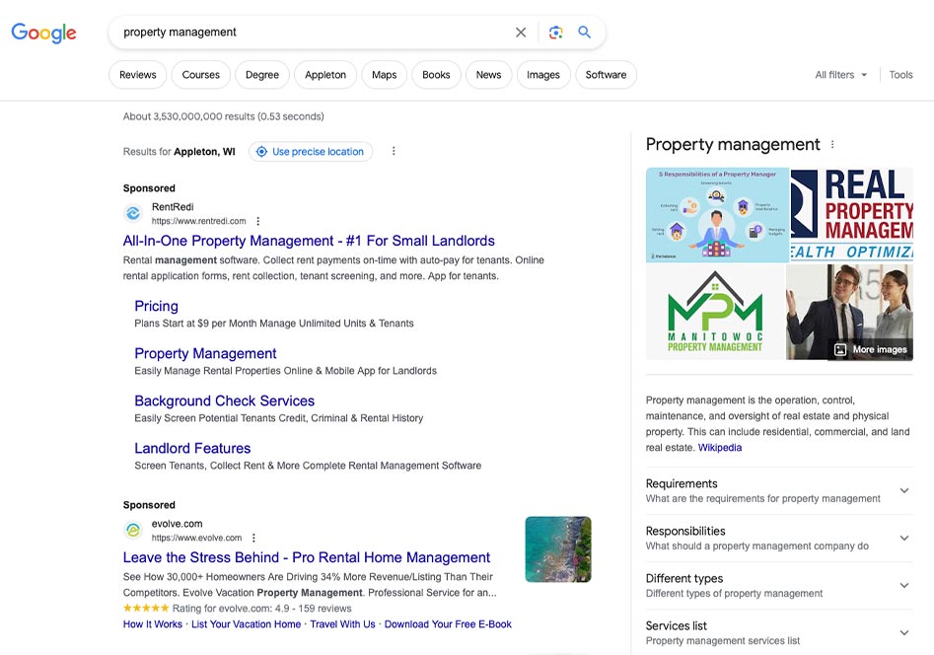Click More images button
Screen dimensions: 934x655
pos(872,350)
